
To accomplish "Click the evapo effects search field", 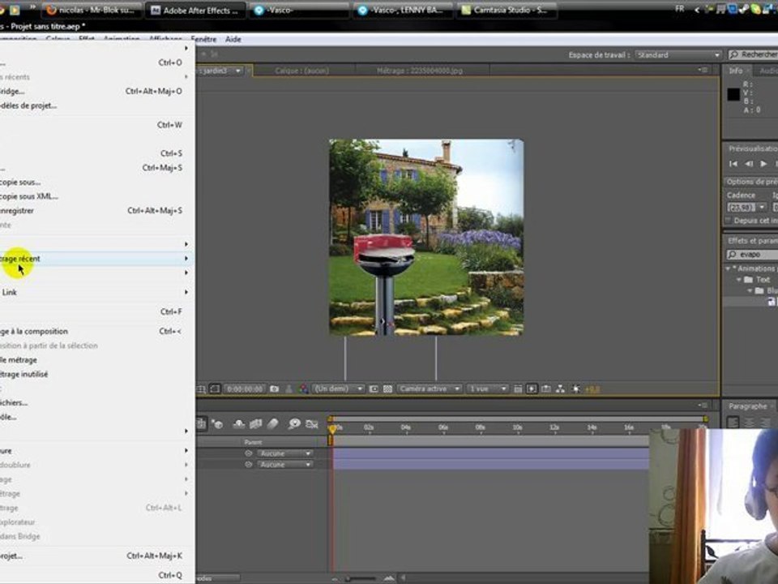I will point(752,255).
